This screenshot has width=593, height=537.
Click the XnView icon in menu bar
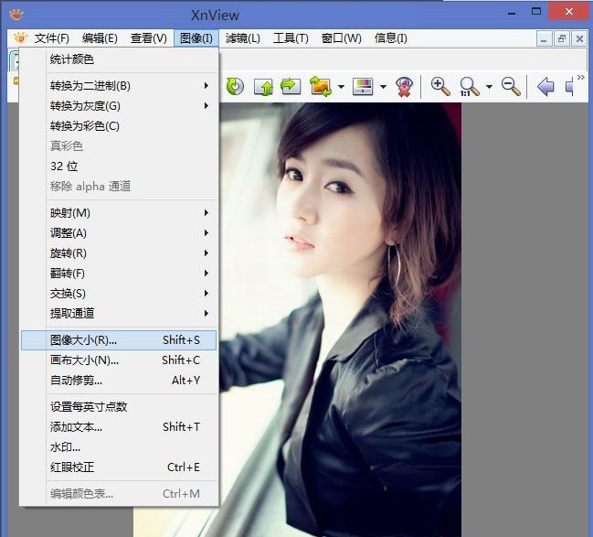(x=20, y=38)
